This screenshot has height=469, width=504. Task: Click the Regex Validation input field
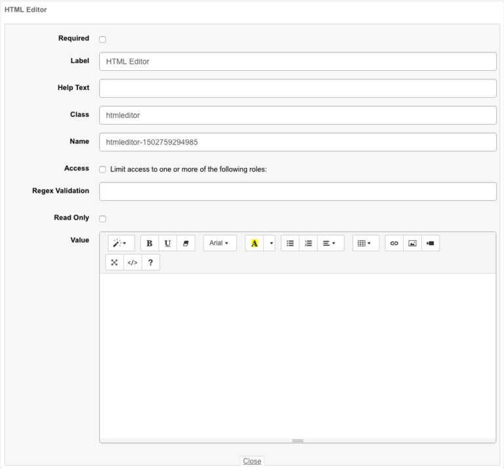[298, 192]
